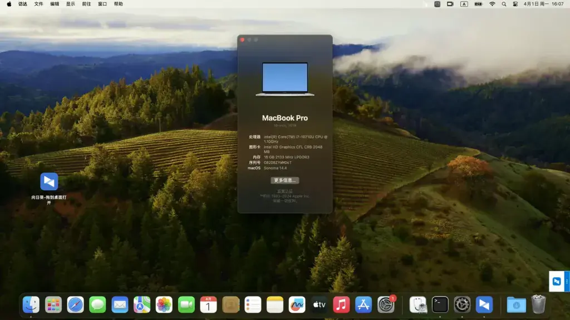The height and width of the screenshot is (320, 570).
Task: Open the 前往 menu
Action: 86,4
